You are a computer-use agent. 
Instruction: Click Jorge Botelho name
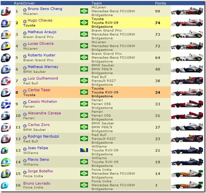40,171
